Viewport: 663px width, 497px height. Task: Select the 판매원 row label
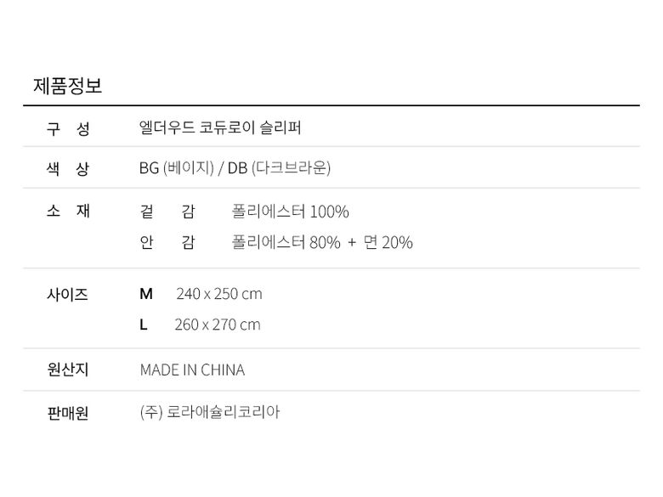pyautogui.click(x=67, y=413)
